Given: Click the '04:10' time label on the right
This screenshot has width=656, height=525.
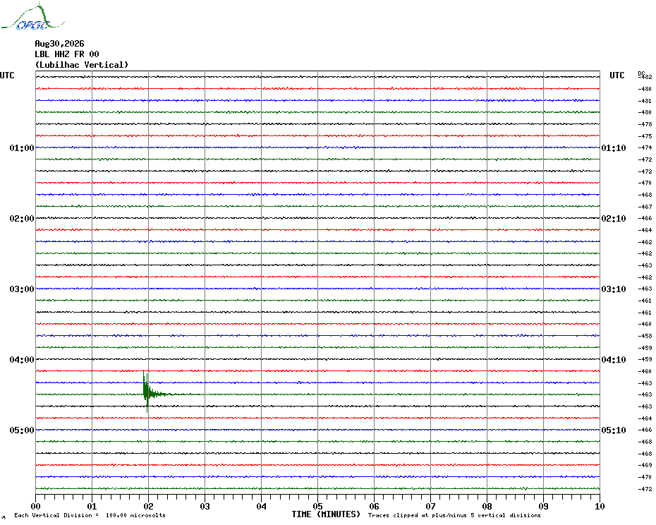Looking at the screenshot, I should point(614,360).
